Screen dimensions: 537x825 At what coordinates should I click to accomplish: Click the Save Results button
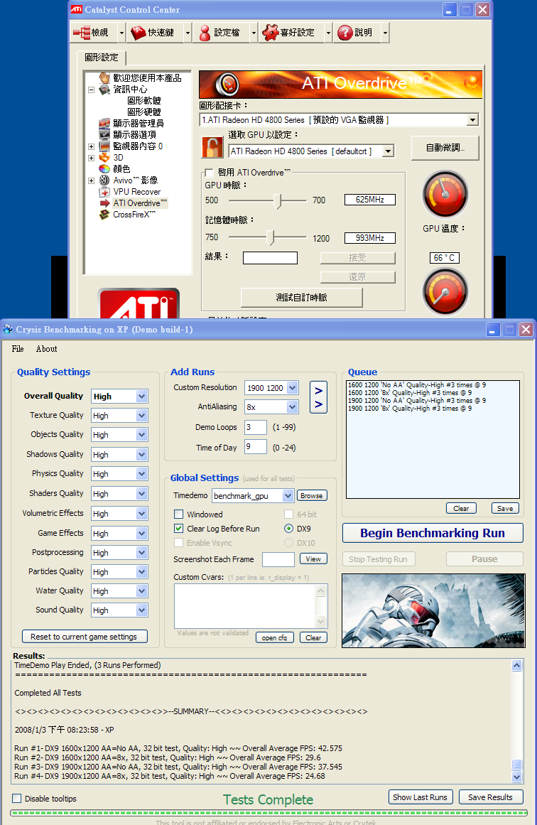tap(490, 797)
